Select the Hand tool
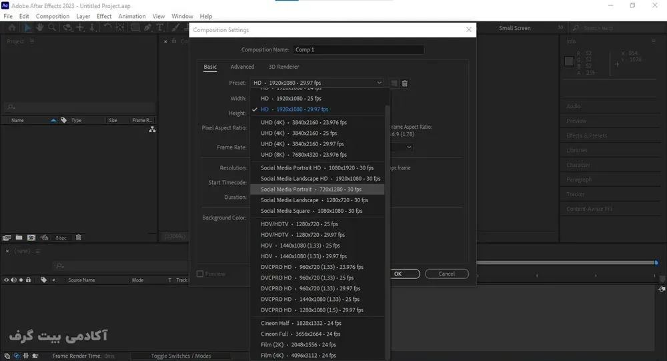 click(x=39, y=27)
